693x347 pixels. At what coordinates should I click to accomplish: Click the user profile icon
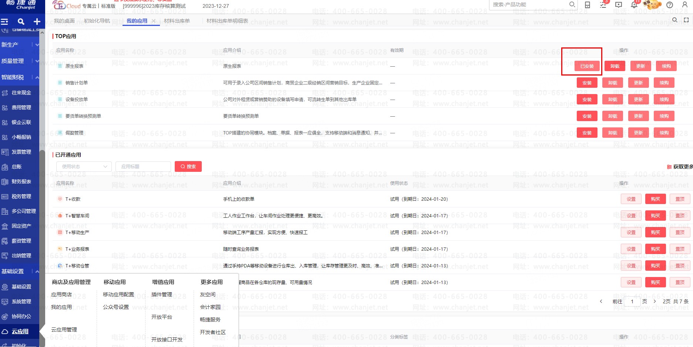click(x=685, y=5)
